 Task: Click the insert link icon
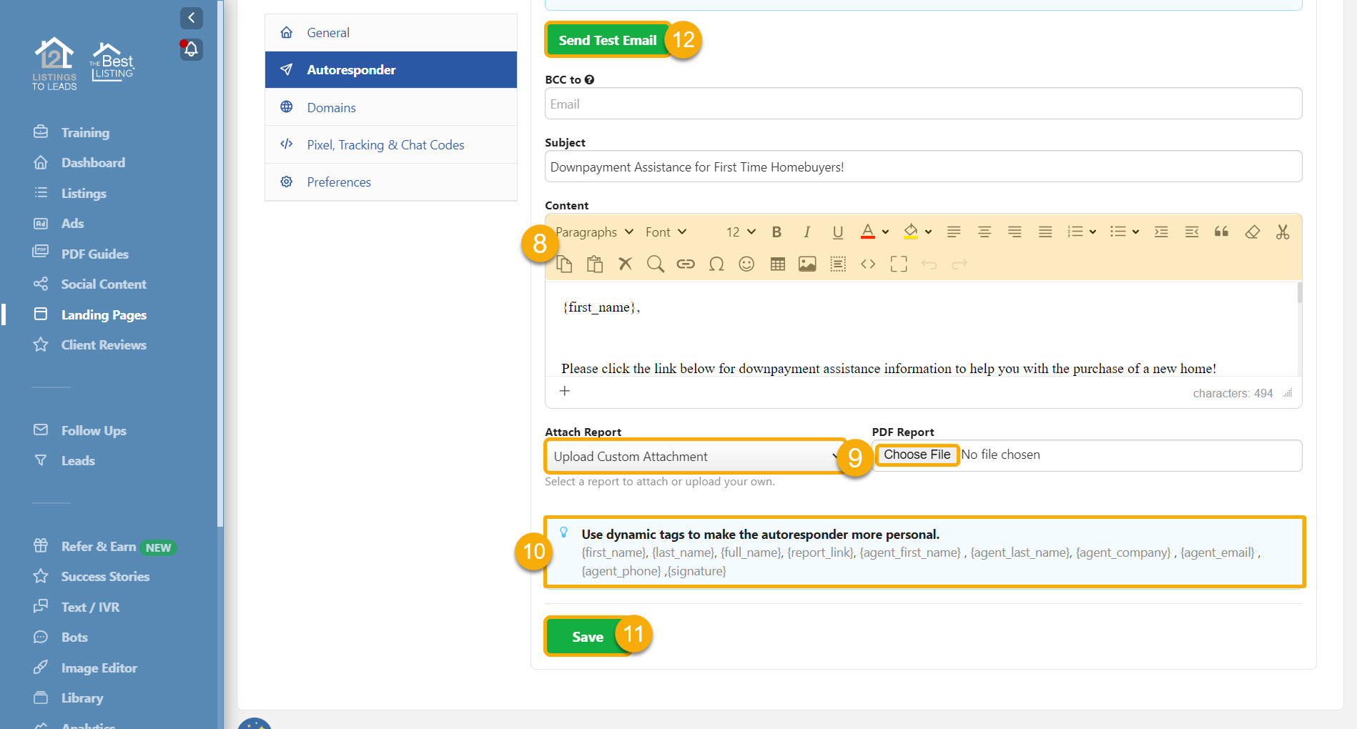pyautogui.click(x=686, y=264)
